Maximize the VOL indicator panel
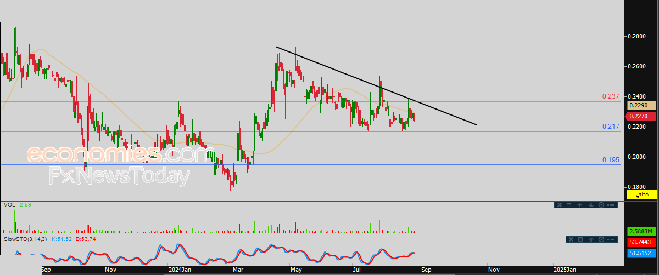Image resolution: width=659 pixels, height=275 pixels. point(569,205)
